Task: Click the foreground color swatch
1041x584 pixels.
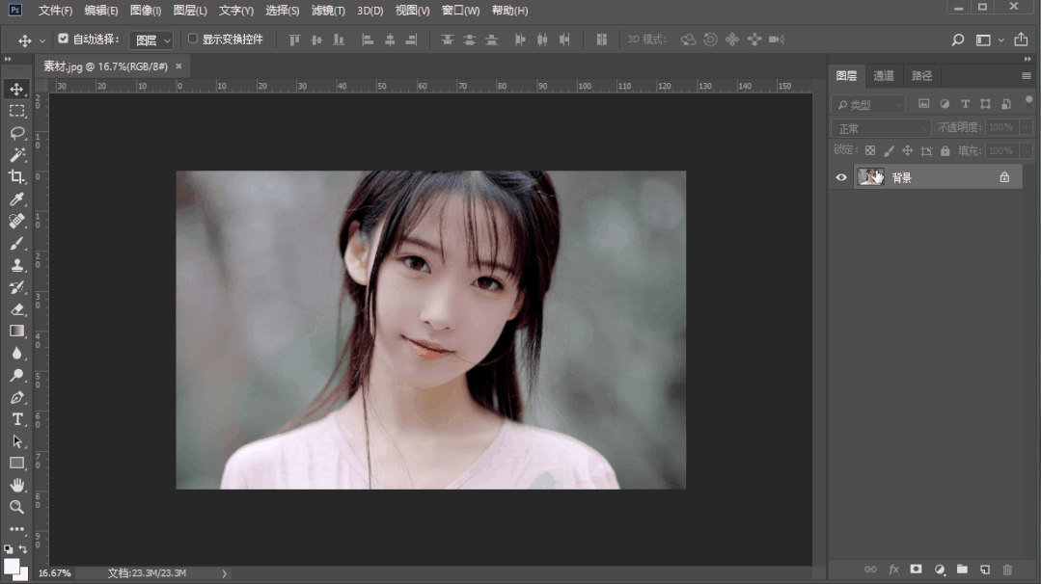Action: (11, 566)
